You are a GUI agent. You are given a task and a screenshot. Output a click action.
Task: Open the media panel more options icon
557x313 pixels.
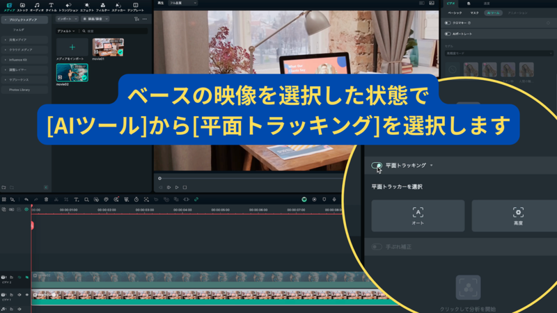coord(145,19)
